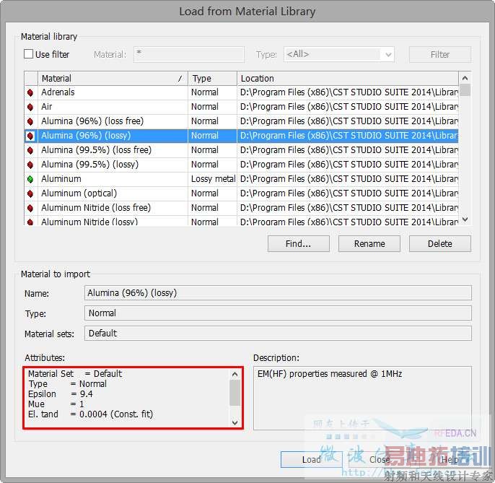Sort by the Location column header
The height and width of the screenshot is (483, 495).
coord(348,79)
